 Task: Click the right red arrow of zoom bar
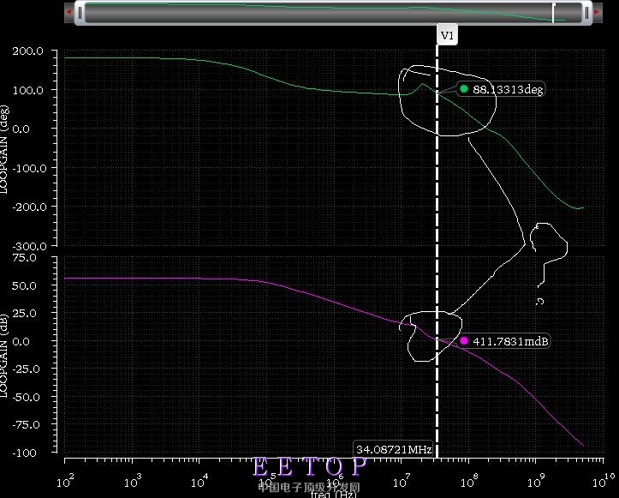click(x=597, y=12)
